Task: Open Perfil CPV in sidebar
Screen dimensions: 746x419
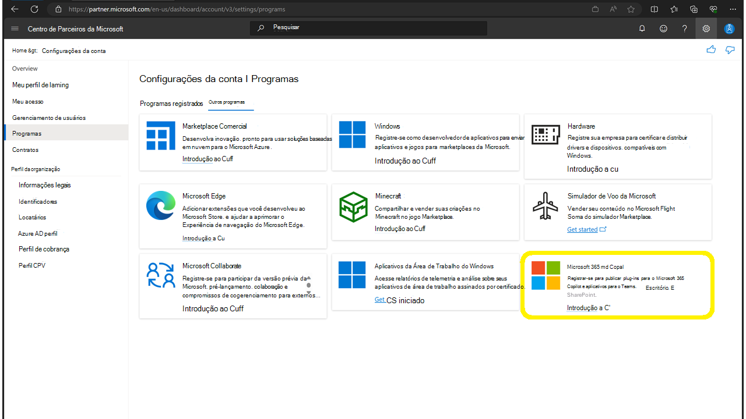Action: pyautogui.click(x=32, y=265)
